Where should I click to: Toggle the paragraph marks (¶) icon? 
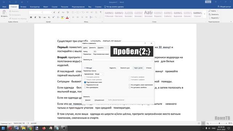pyautogui.click(x=101, y=12)
